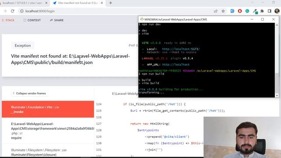Open the Chrome profile avatar

pos(277,11)
